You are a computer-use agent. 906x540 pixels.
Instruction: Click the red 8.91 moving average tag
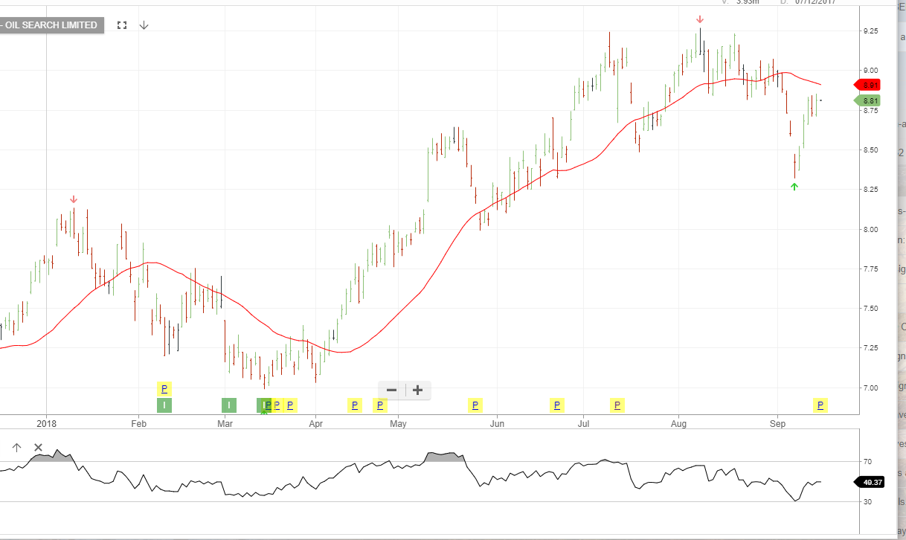[867, 86]
